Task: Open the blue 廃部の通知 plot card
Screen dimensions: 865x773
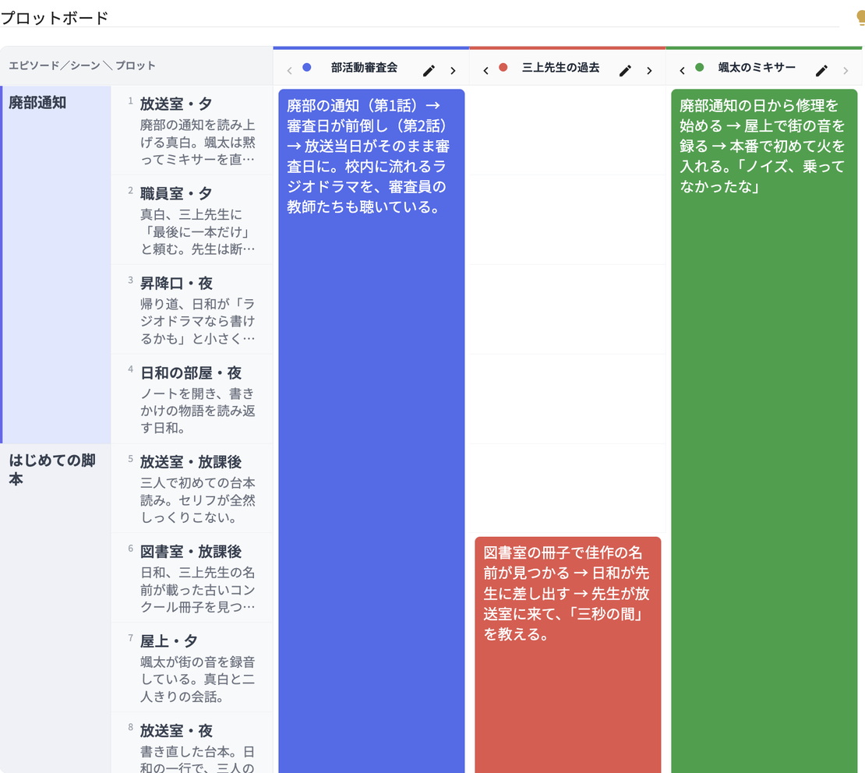Action: (x=371, y=431)
